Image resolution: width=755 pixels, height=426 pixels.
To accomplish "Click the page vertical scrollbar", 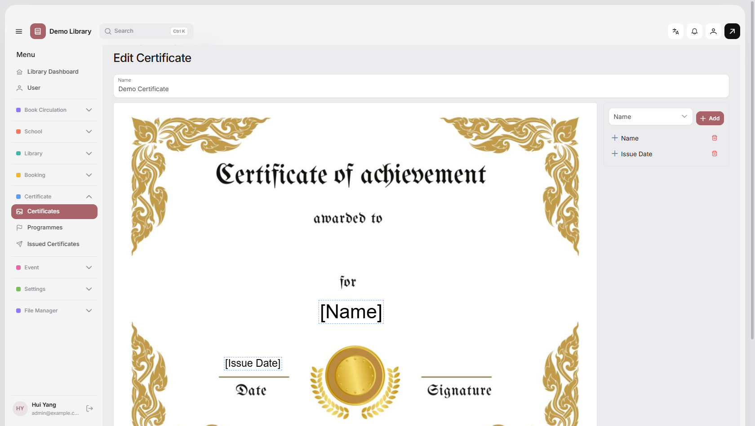I will click(x=752, y=171).
